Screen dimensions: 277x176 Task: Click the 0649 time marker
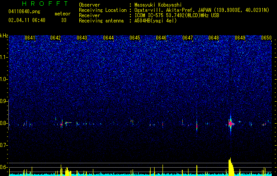point(240,38)
